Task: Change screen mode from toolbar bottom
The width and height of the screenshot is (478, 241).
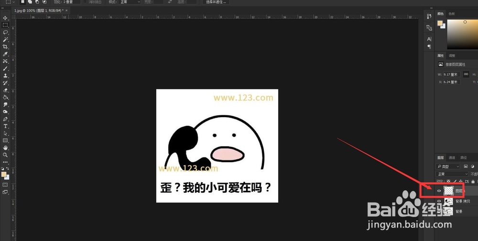Action: point(5,192)
